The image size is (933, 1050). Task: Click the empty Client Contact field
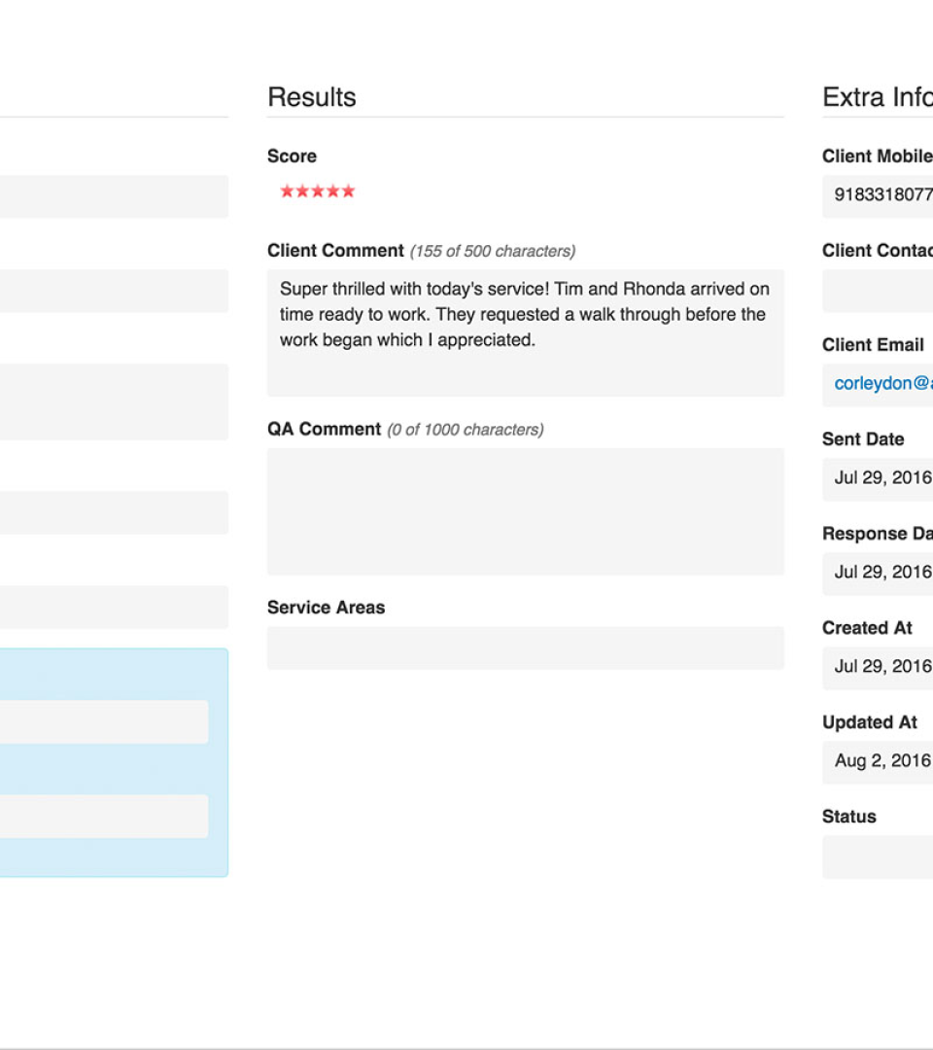(x=878, y=291)
